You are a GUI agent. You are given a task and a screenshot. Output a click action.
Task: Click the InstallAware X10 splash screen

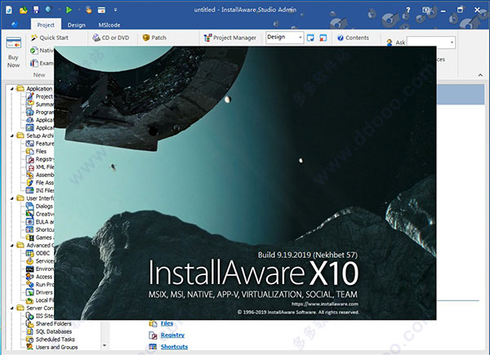click(245, 183)
